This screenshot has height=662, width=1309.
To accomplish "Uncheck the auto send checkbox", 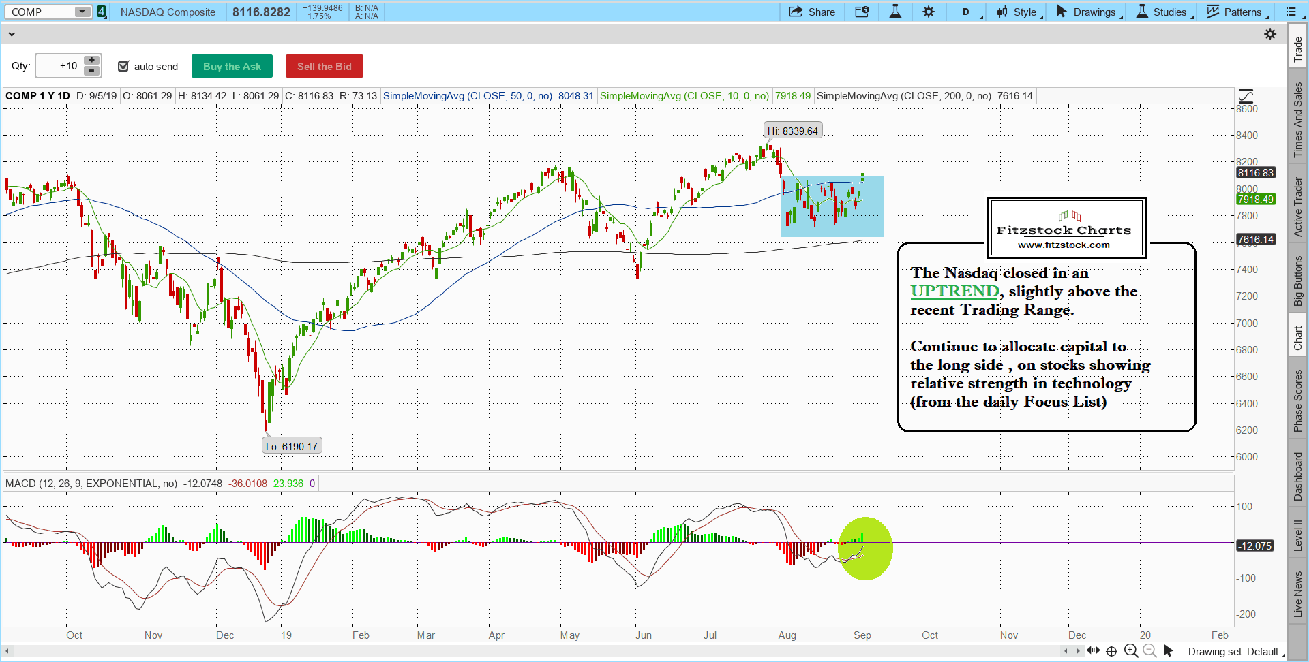I will [123, 66].
